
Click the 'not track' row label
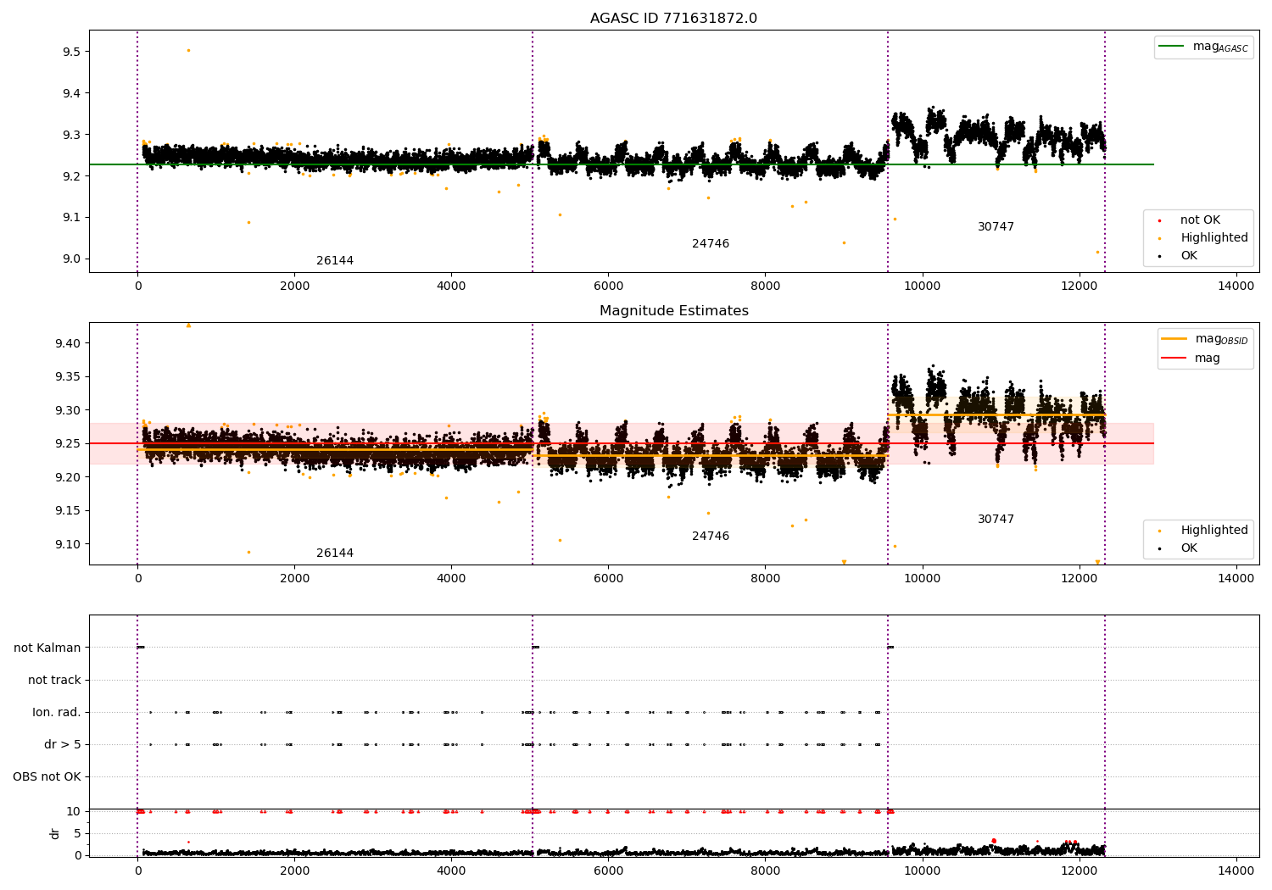[54, 680]
